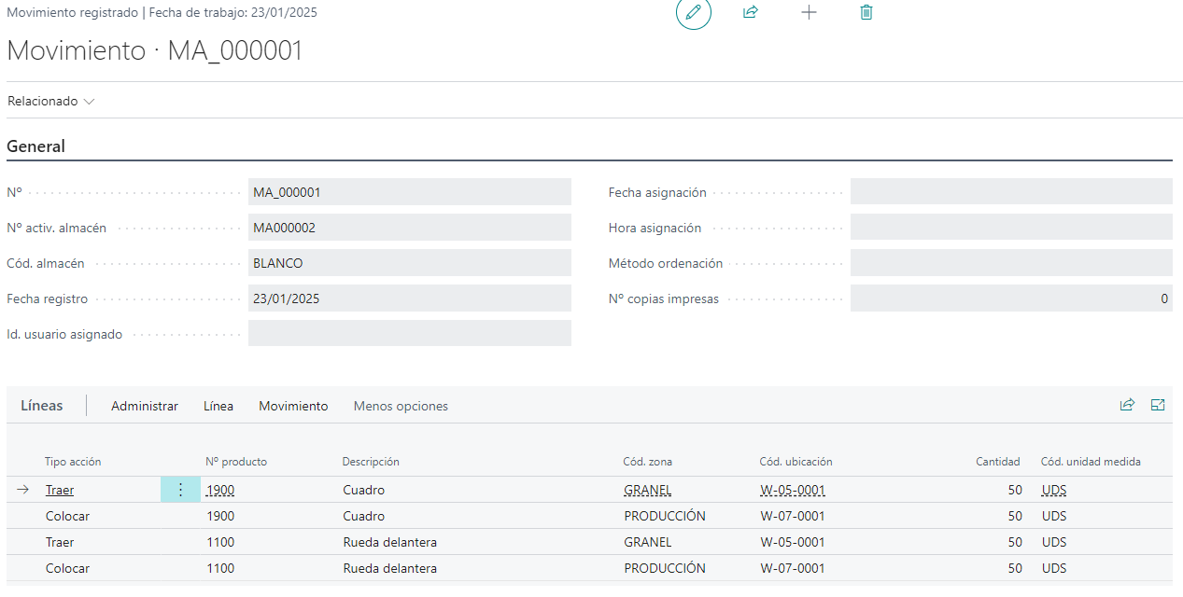
Task: Click Menos opciones
Action: pos(401,406)
